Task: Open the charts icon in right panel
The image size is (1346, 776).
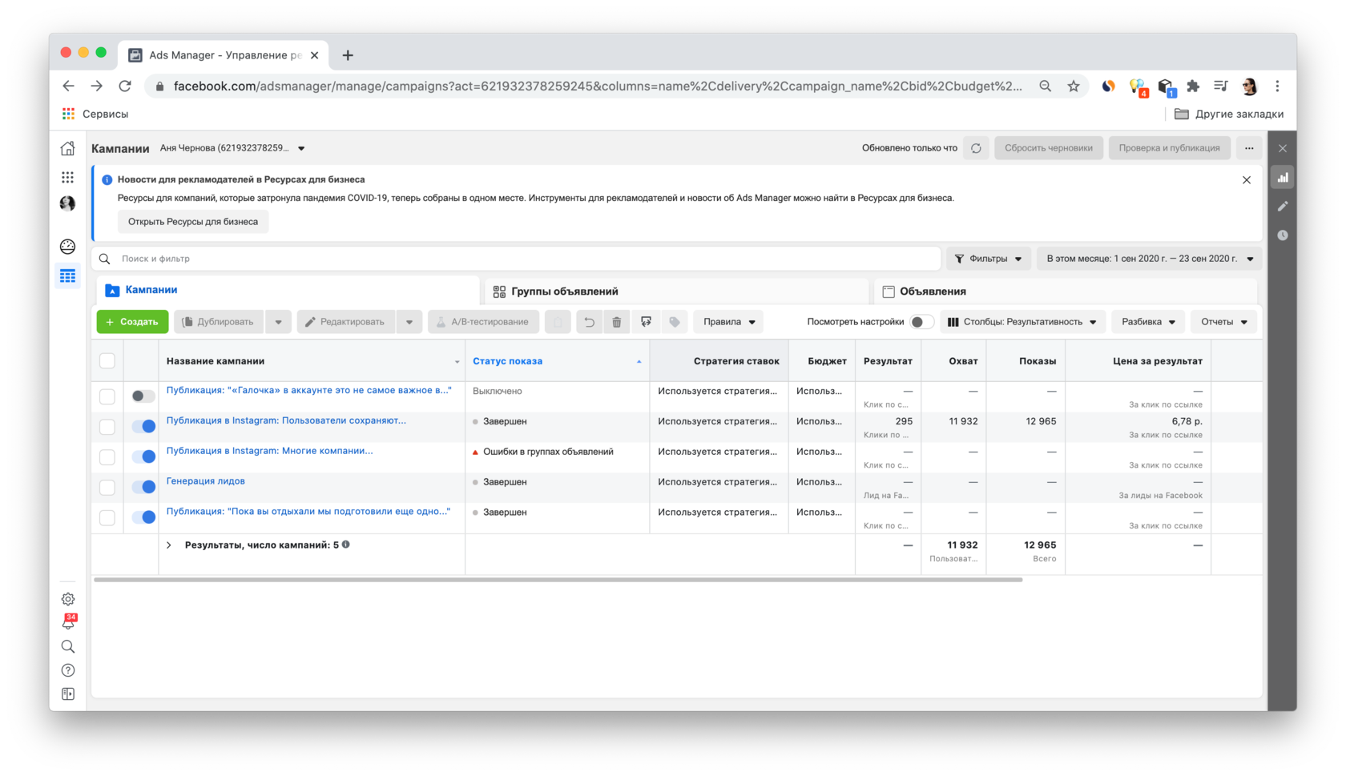Action: coord(1283,178)
